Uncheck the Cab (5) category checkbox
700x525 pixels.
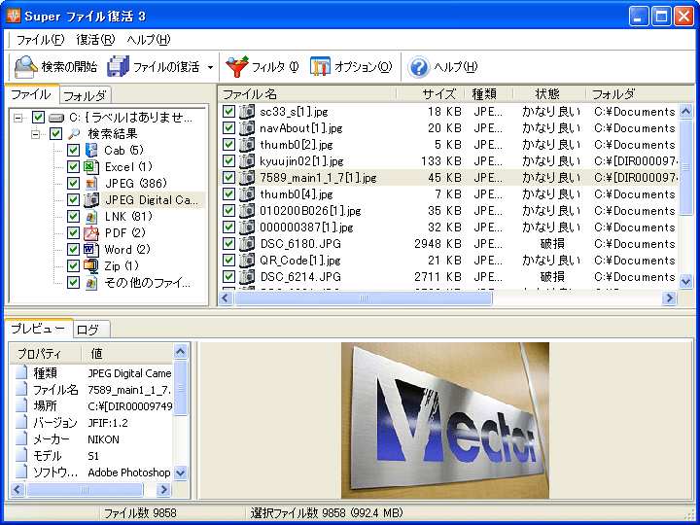pyautogui.click(x=73, y=150)
